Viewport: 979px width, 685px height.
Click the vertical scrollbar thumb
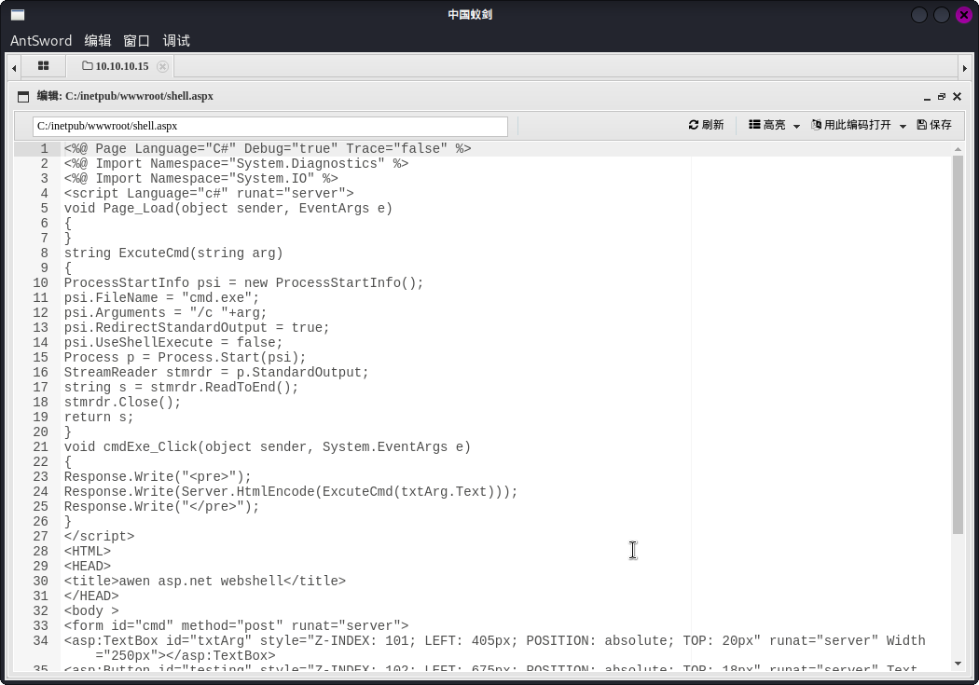[x=958, y=345]
